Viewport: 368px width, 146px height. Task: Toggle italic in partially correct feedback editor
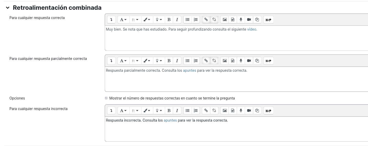coord(177,61)
